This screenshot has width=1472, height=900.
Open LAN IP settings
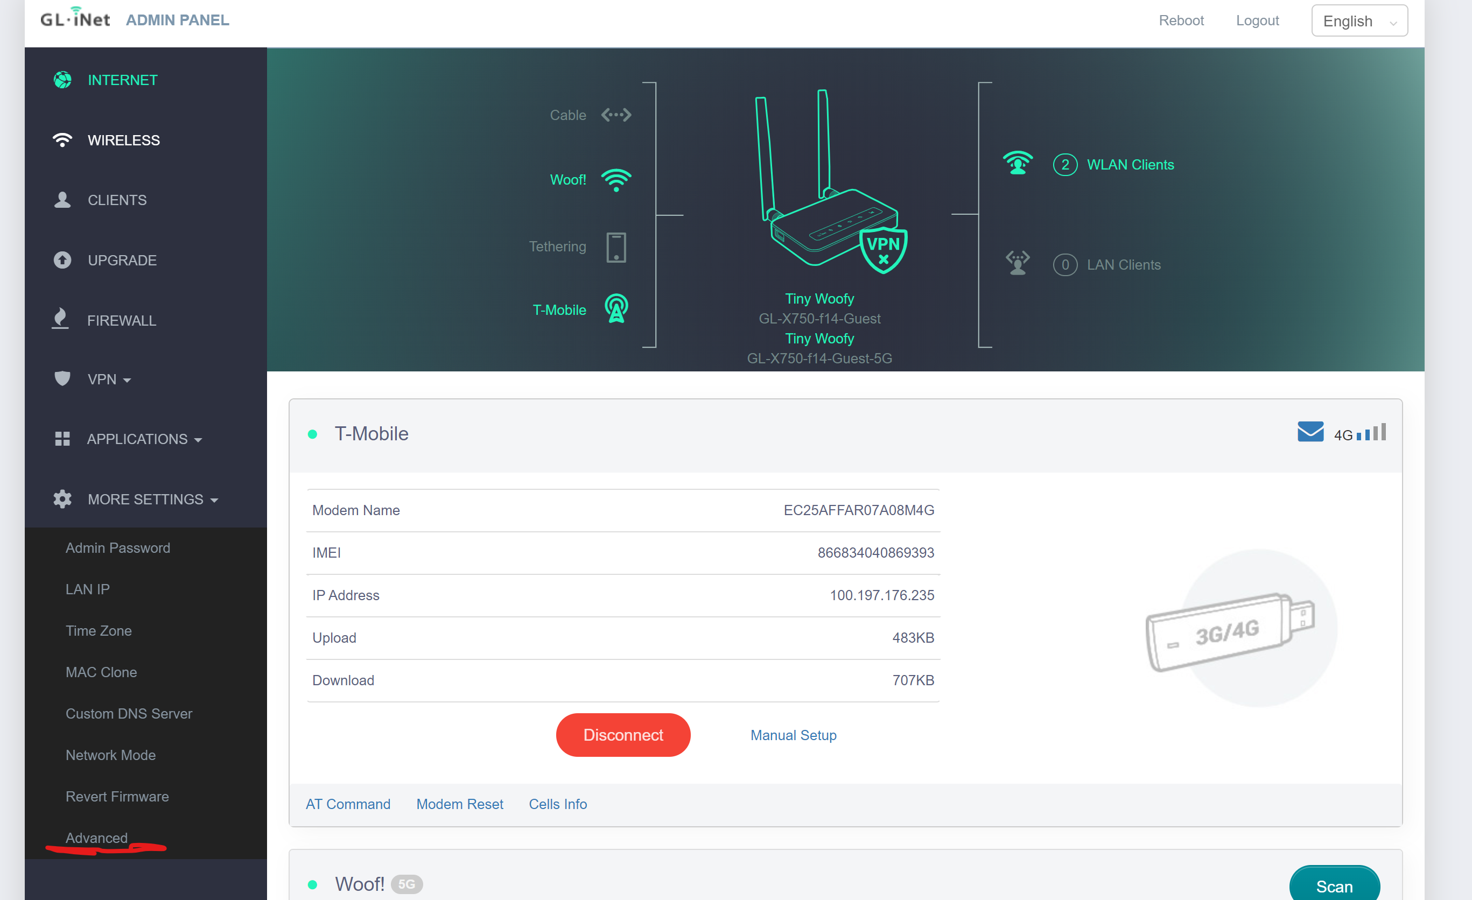[87, 589]
